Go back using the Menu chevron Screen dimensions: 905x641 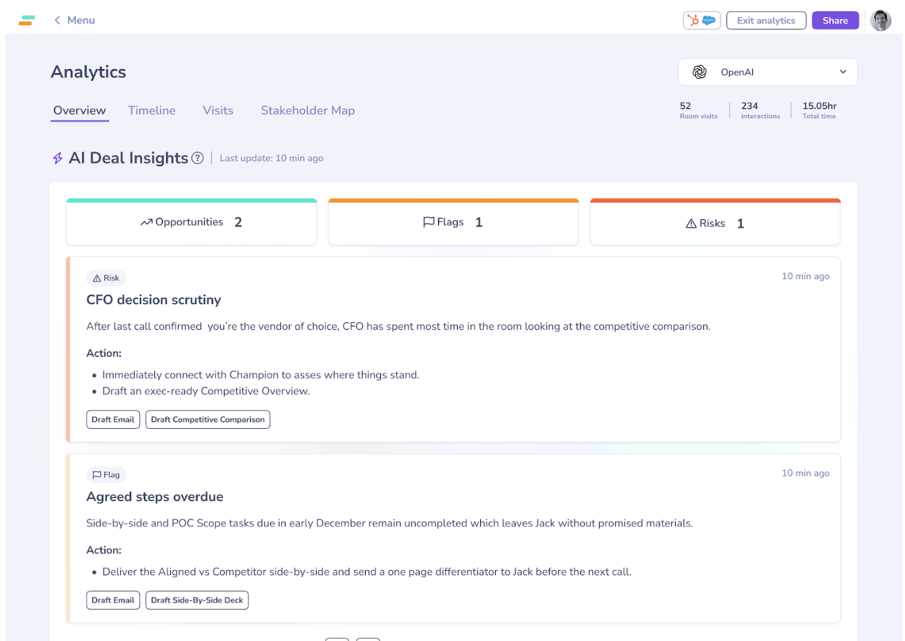(x=58, y=20)
